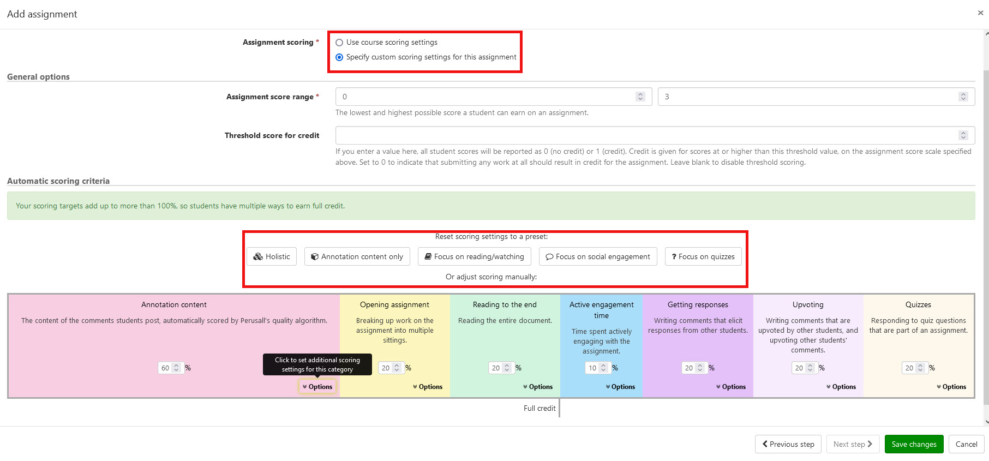Adjust Getting responses percentage stepper
Viewport: 989px width, 461px height.
click(700, 368)
